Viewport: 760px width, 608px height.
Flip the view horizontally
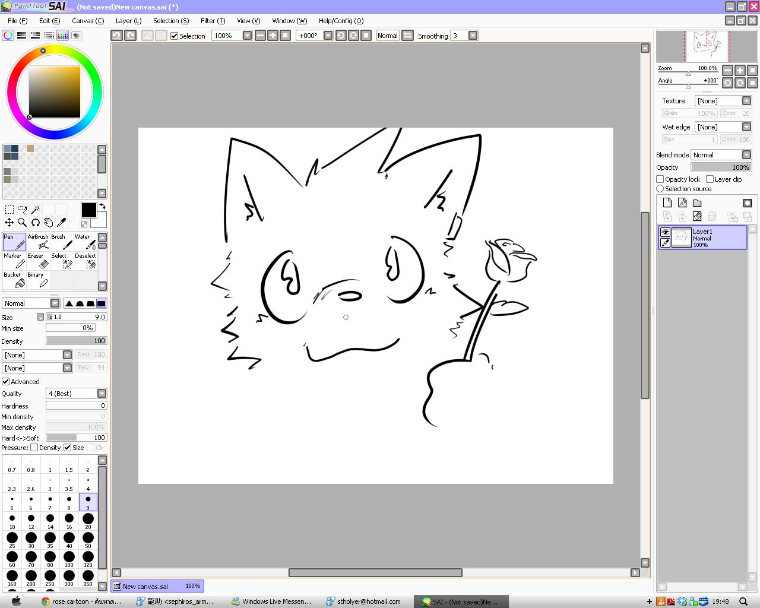407,36
